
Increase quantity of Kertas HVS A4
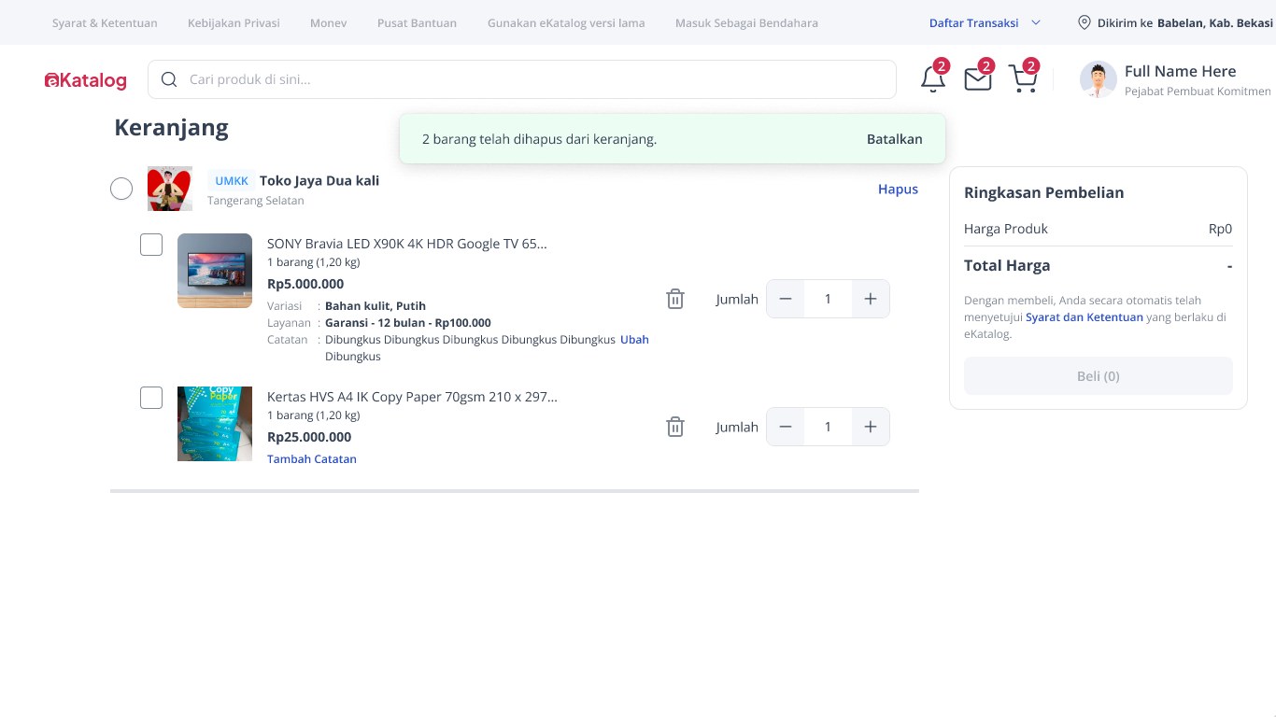click(871, 427)
